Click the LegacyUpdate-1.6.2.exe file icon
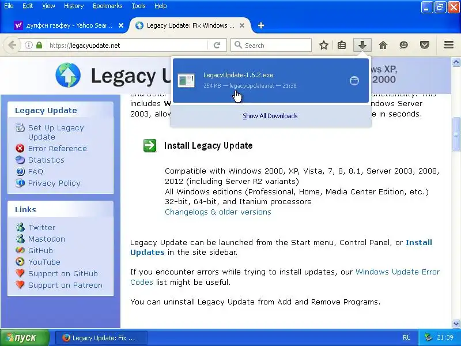461x346 pixels. coord(186,81)
